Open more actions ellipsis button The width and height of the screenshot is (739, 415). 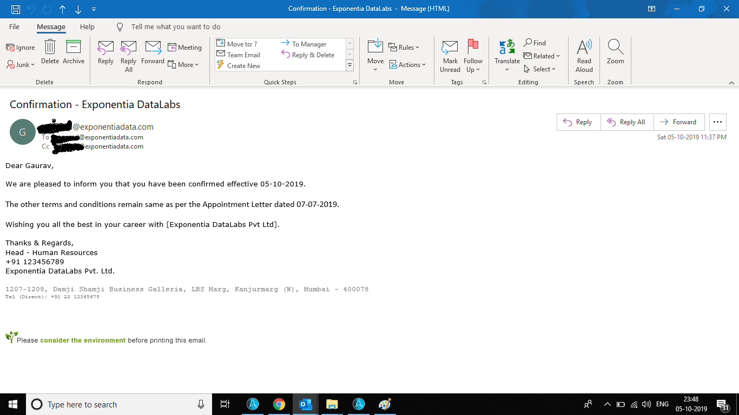[x=717, y=122]
